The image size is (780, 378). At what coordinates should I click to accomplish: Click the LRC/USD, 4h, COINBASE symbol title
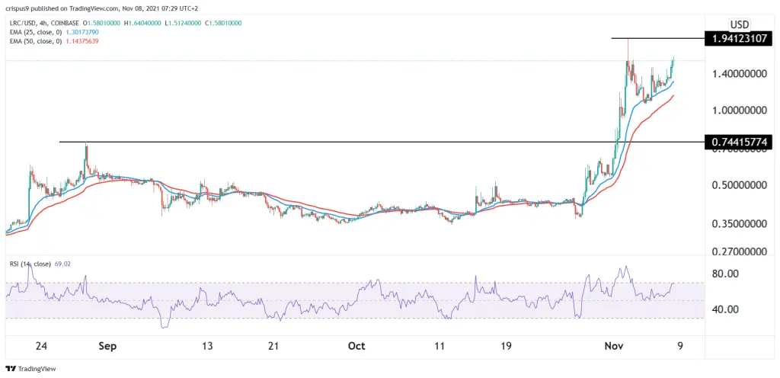tap(43, 23)
